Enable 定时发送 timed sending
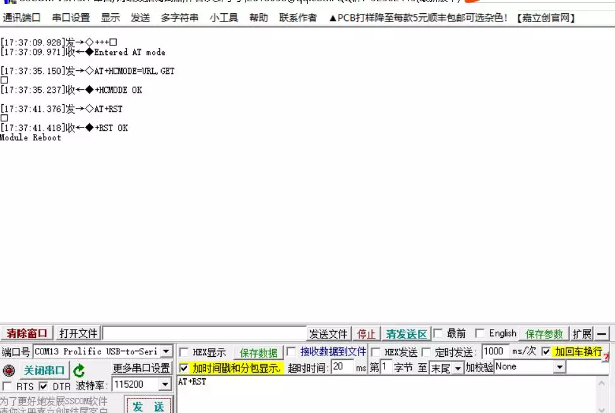 click(x=424, y=352)
